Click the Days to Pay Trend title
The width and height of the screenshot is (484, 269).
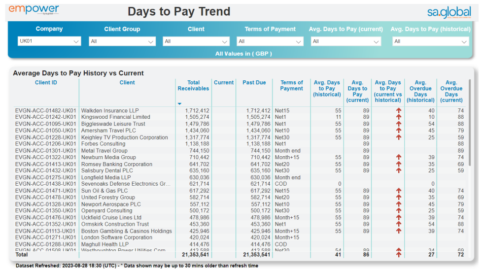pos(179,11)
